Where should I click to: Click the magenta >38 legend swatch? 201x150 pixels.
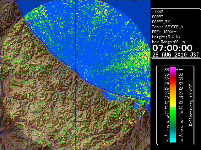[173, 69]
